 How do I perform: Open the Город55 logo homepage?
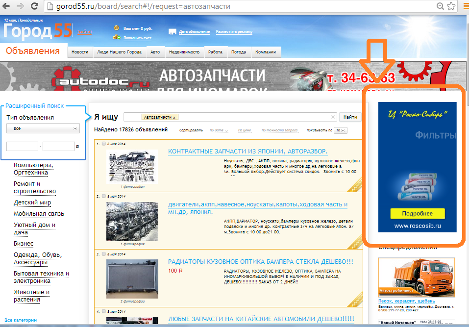coord(38,31)
